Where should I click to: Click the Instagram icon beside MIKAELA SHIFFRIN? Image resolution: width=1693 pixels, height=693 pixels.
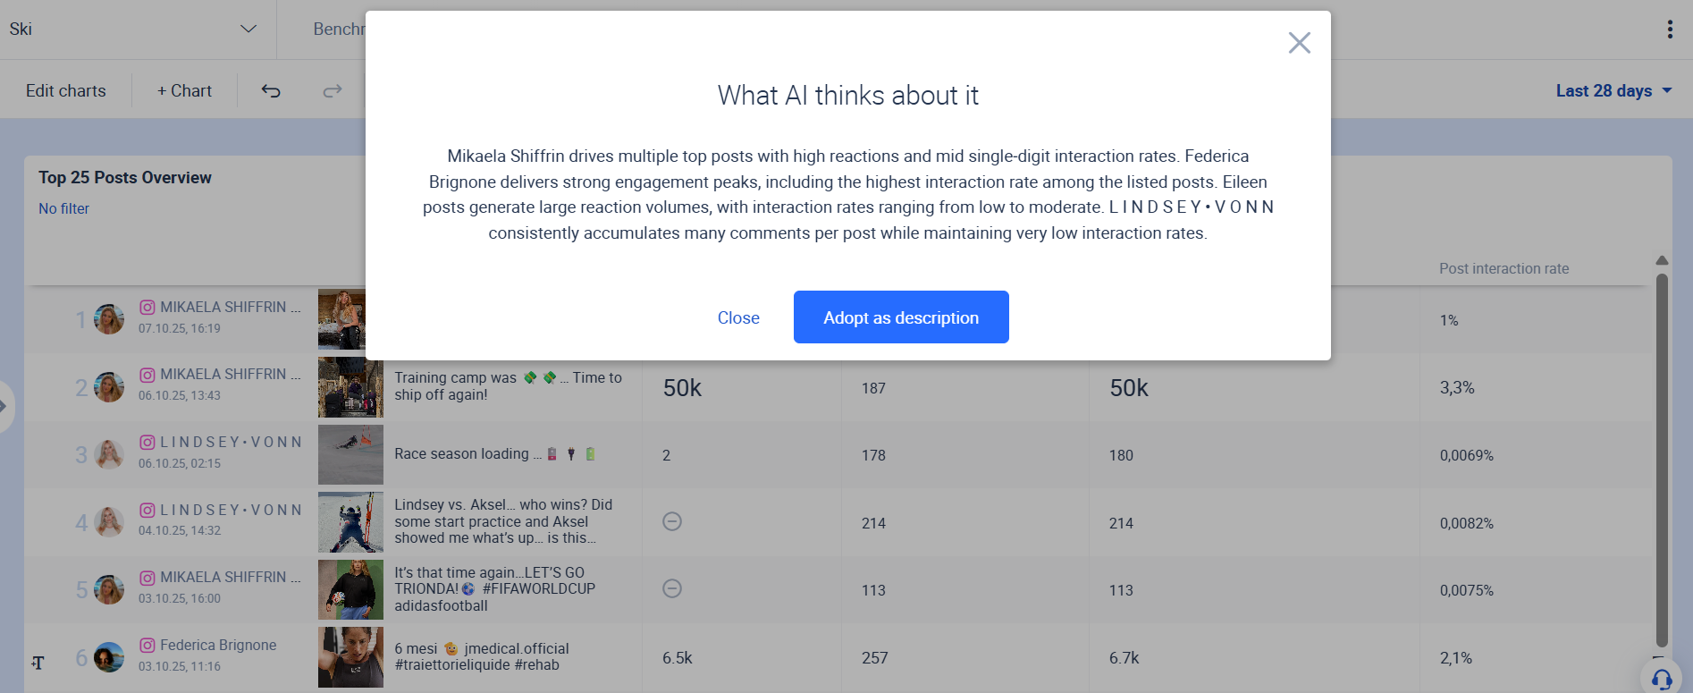click(x=145, y=307)
